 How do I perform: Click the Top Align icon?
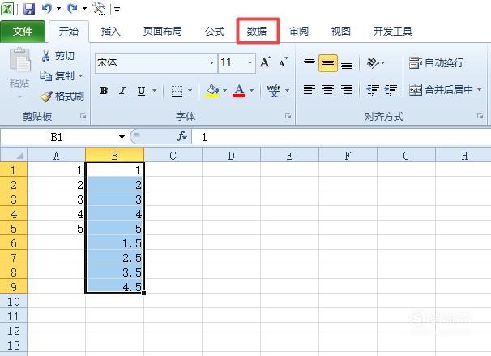(310, 62)
